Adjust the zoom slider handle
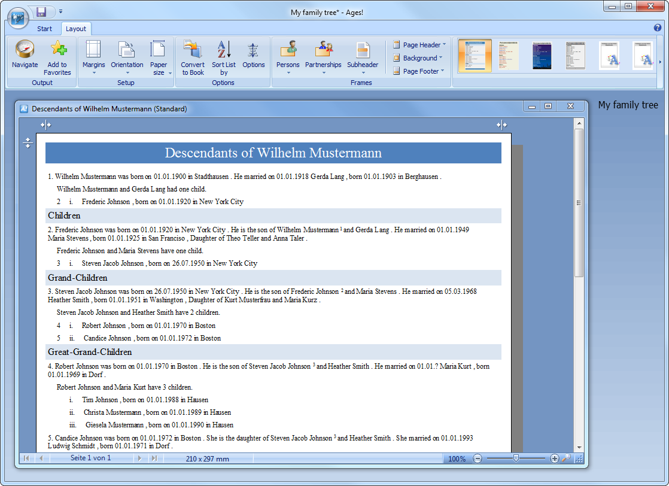This screenshot has width=669, height=486. tap(516, 458)
